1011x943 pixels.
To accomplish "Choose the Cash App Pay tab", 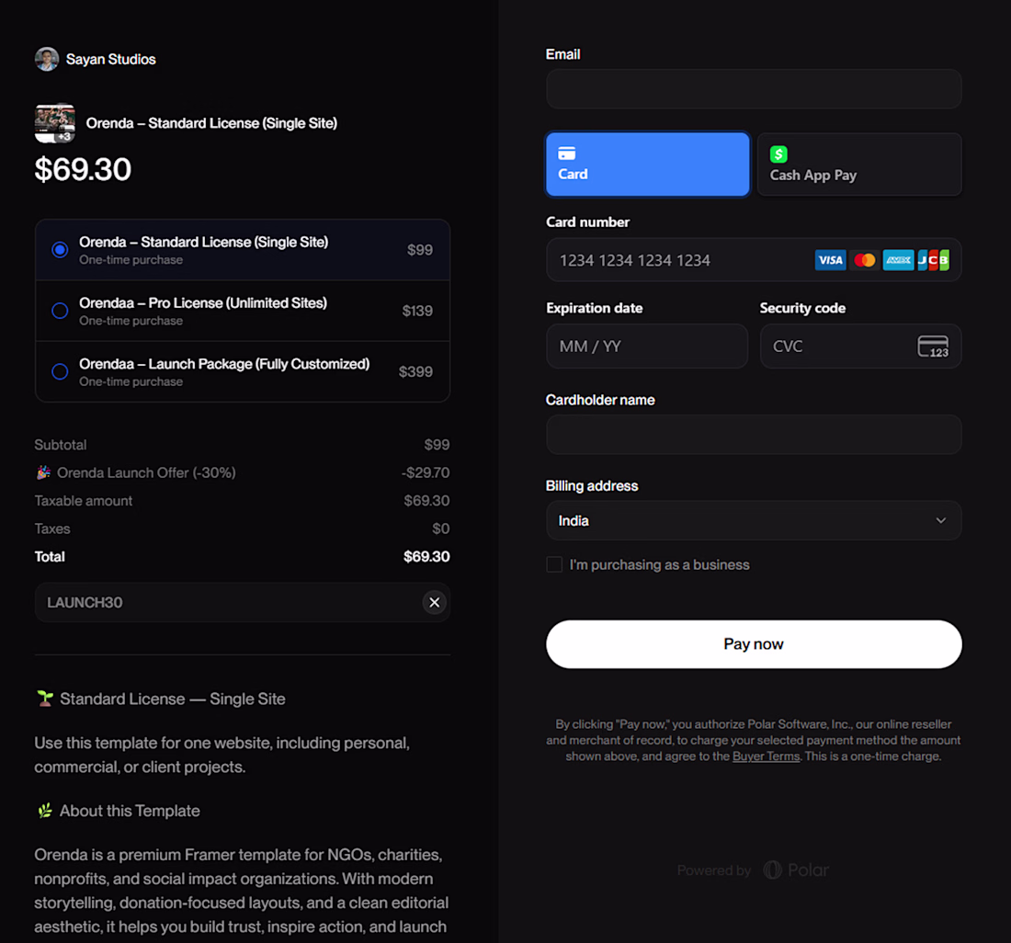I will [x=859, y=165].
